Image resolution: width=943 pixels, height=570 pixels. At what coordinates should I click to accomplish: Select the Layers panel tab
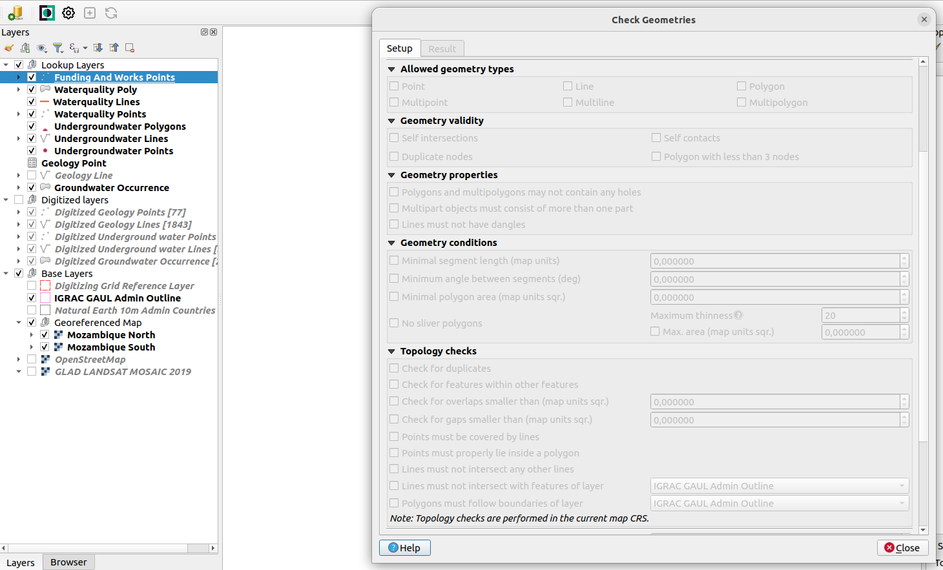[x=21, y=563]
